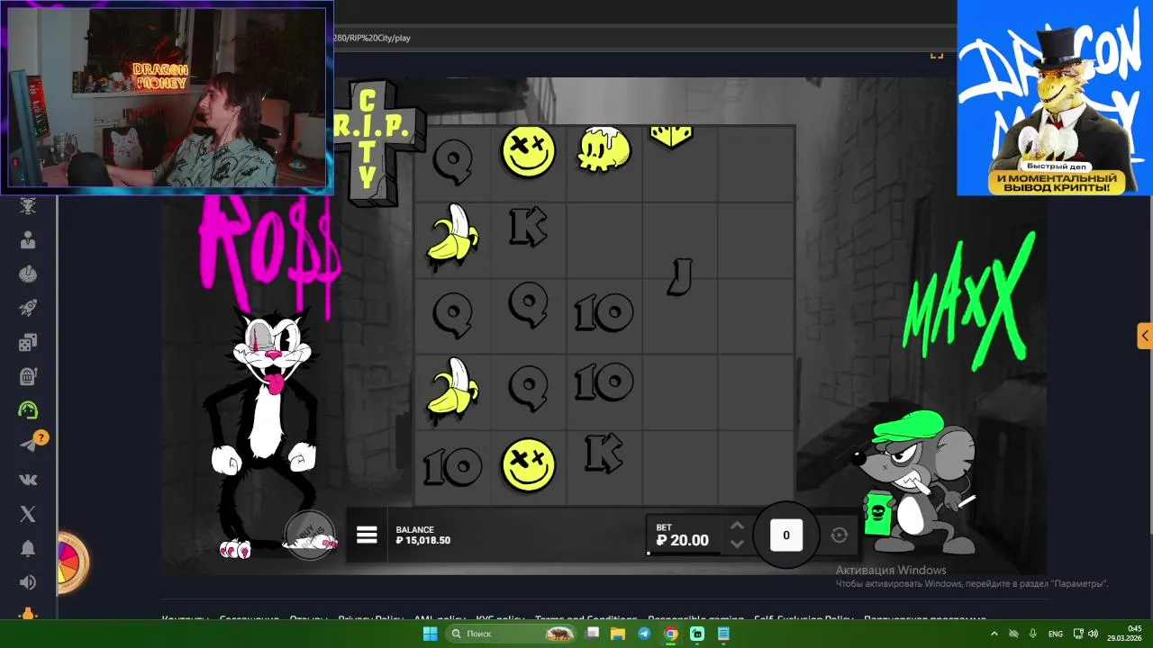The width and height of the screenshot is (1153, 648).
Task: Open the Dragon Money promo banner
Action: [1055, 97]
